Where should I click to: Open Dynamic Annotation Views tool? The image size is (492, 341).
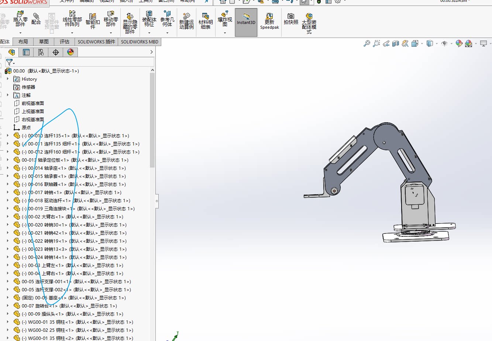(x=405, y=43)
